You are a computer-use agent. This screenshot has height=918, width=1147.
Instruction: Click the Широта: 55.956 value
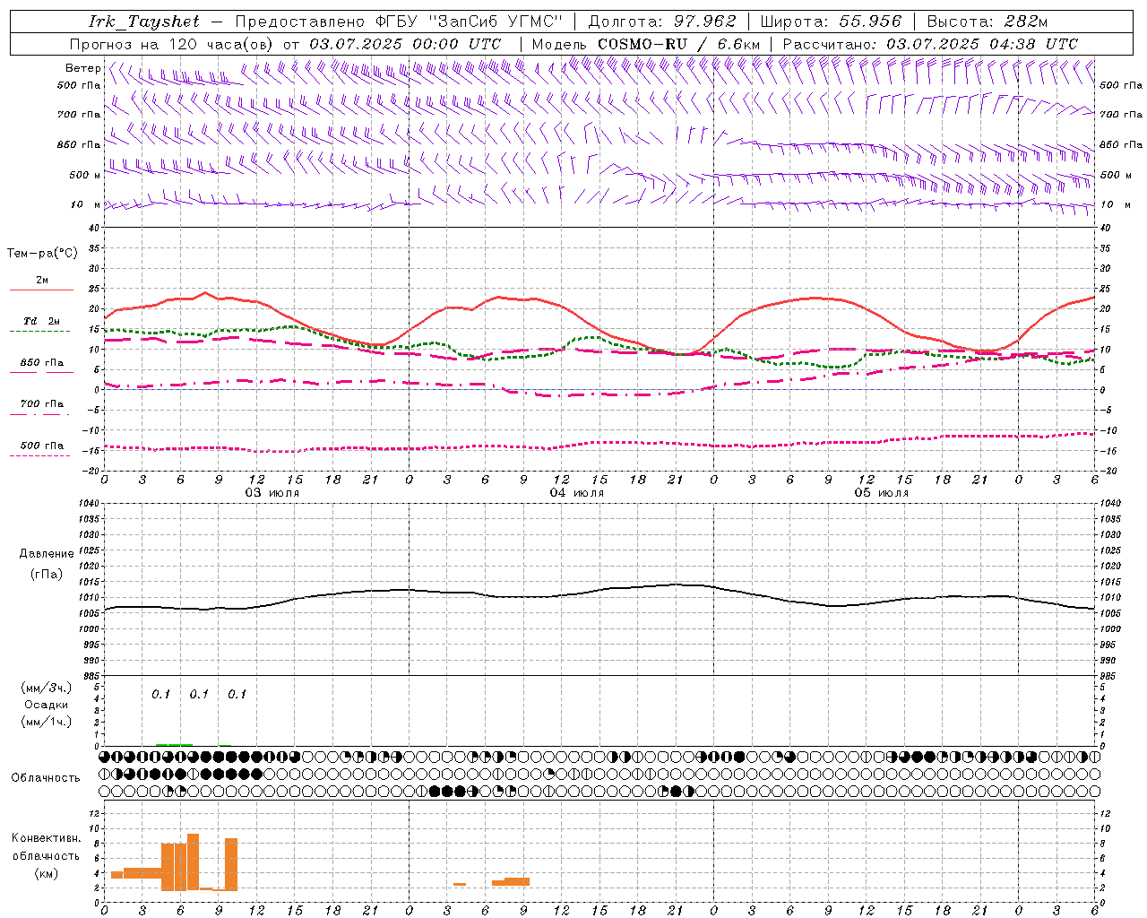point(831,22)
